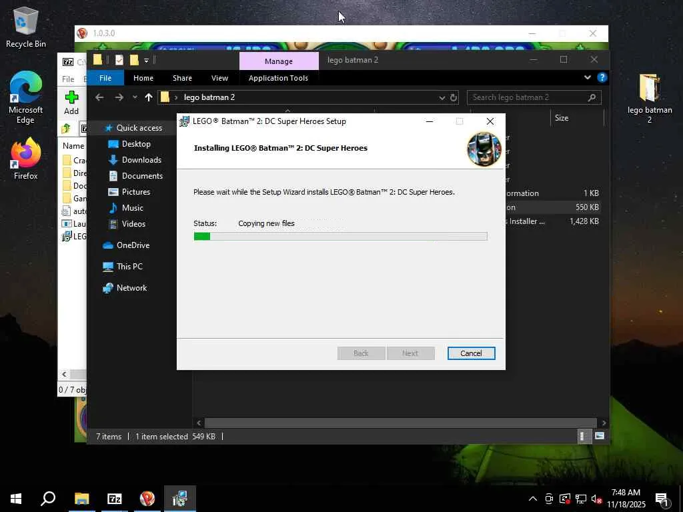The width and height of the screenshot is (683, 512).
Task: Open Pictures in the navigation pane
Action: pyautogui.click(x=136, y=192)
